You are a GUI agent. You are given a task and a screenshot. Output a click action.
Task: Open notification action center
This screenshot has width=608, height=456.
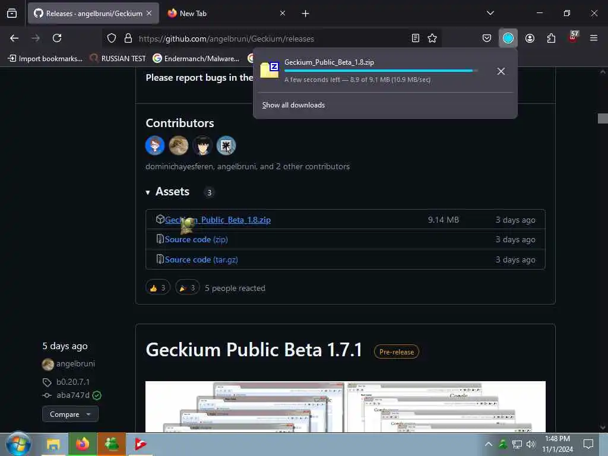click(588, 444)
